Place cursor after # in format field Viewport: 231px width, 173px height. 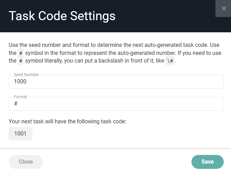pos(18,104)
